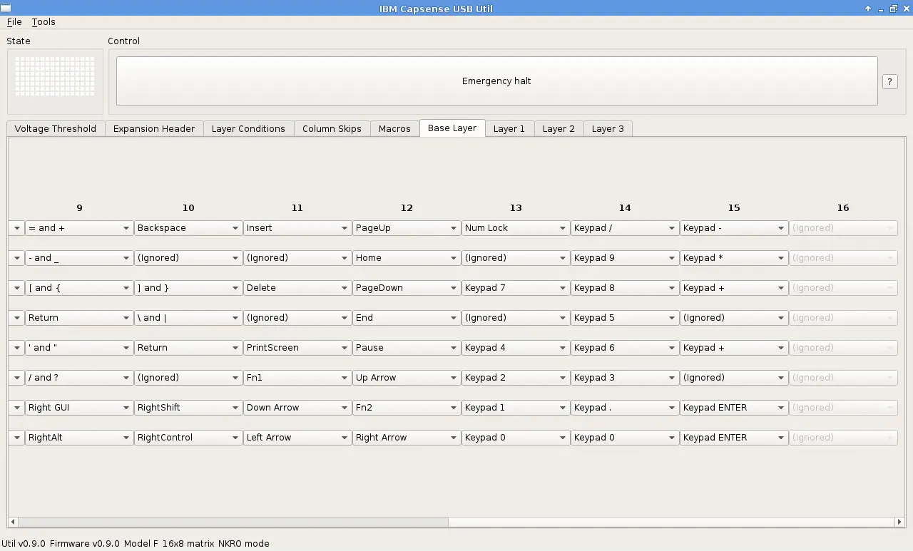Image resolution: width=913 pixels, height=551 pixels.
Task: Open the PrintScreen dropdown
Action: (297, 348)
